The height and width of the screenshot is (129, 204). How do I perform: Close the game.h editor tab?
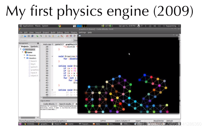point(63,44)
